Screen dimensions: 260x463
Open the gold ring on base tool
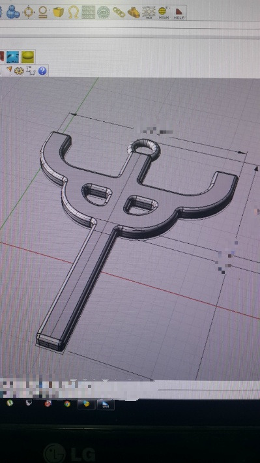click(x=43, y=12)
